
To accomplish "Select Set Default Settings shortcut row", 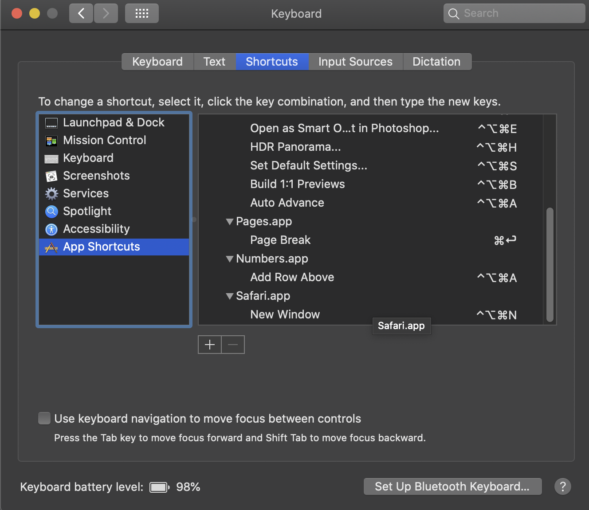I will pyautogui.click(x=371, y=165).
